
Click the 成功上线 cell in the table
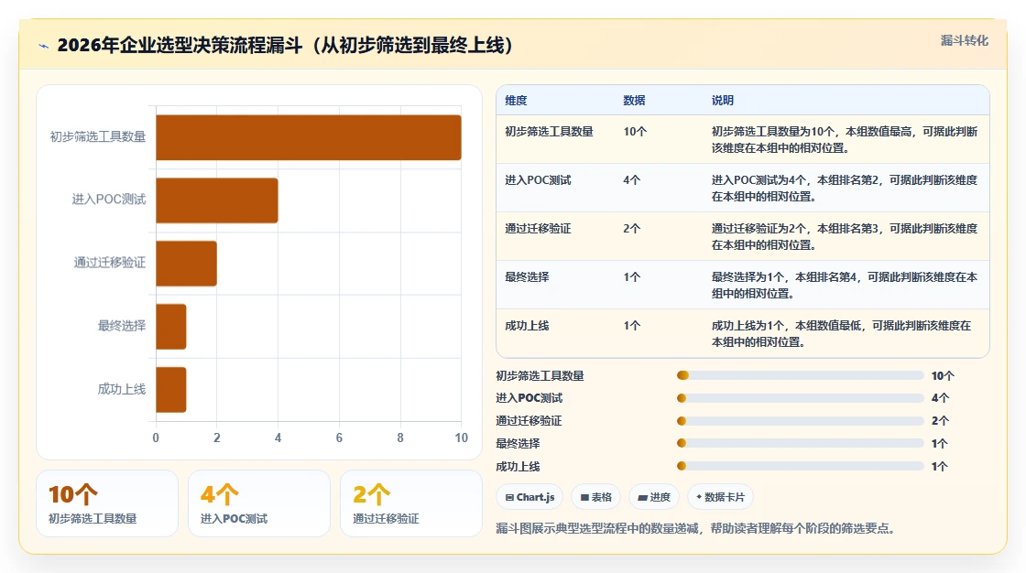click(x=527, y=325)
